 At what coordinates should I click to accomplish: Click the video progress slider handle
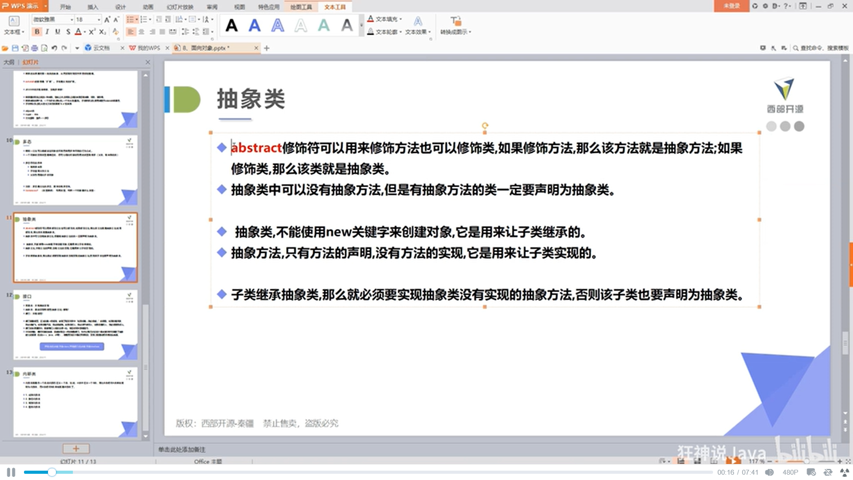point(52,472)
